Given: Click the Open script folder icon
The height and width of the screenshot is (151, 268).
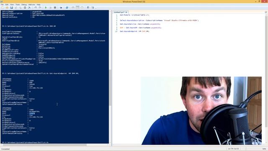Looking at the screenshot, I should pos(7,8).
